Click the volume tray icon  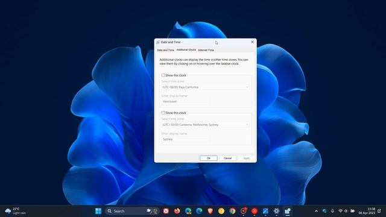(x=346, y=211)
